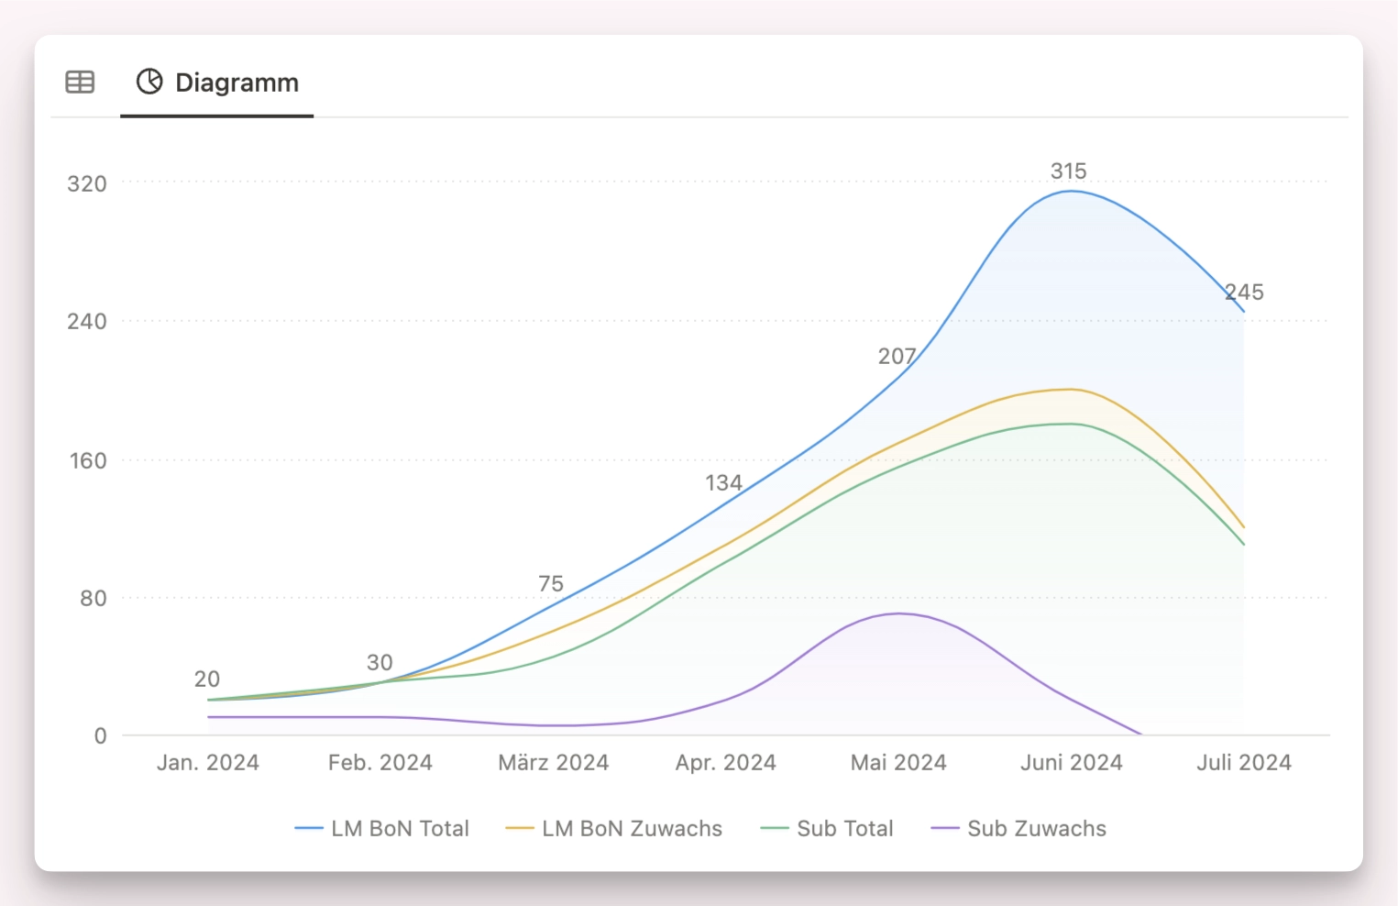
Task: Open the Diagramm tab
Action: point(217,82)
